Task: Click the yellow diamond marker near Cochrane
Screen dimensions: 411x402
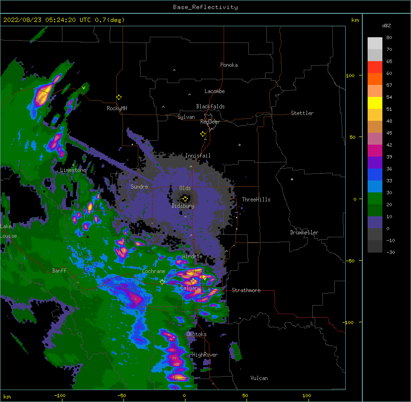Action: (x=162, y=282)
